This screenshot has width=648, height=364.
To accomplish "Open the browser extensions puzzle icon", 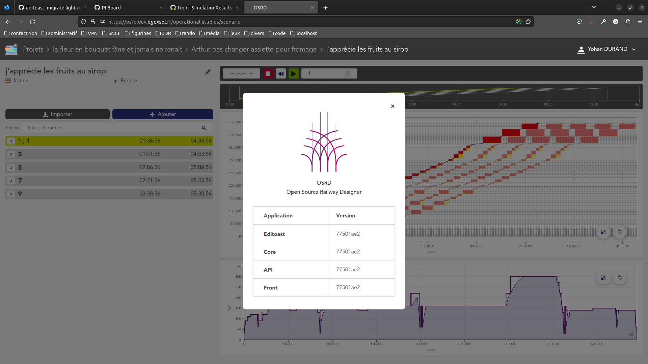I will [628, 22].
